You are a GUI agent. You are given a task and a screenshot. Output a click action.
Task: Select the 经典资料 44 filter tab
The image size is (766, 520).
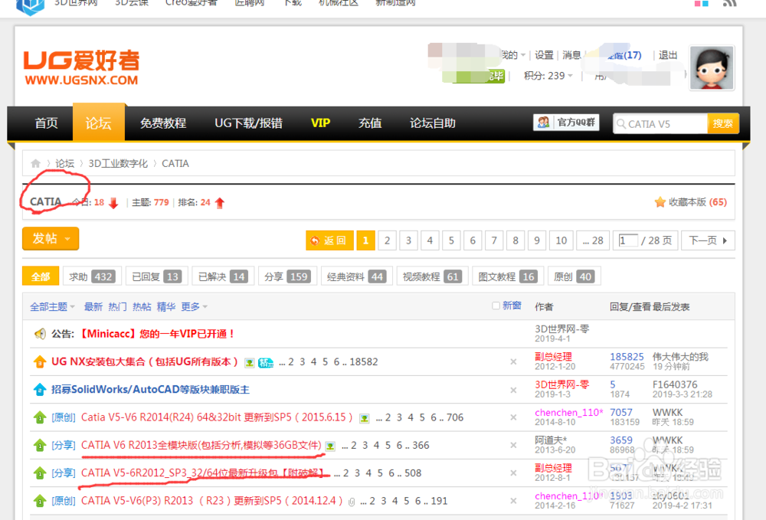(x=356, y=276)
